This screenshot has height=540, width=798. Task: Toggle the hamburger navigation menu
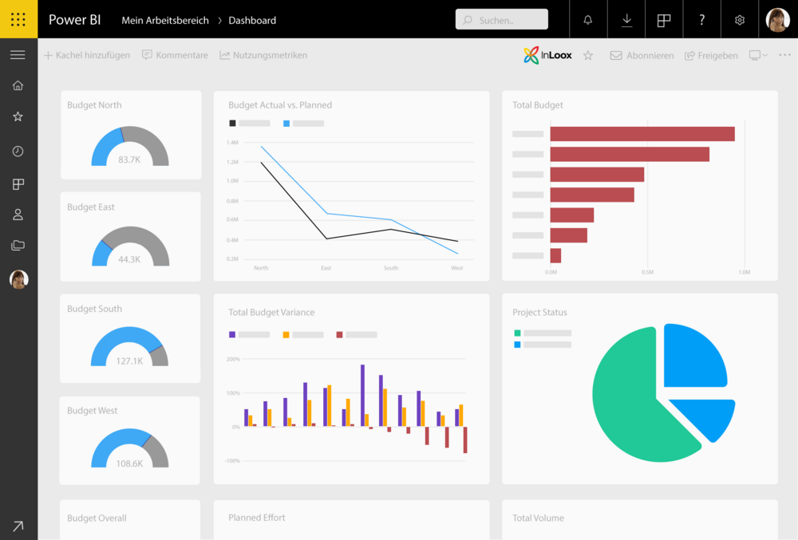pyautogui.click(x=18, y=55)
